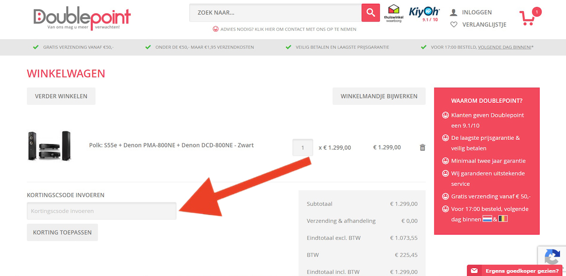The image size is (566, 276).
Task: Click the envelope icon in Ergens goedkoper bar
Action: coord(474,271)
